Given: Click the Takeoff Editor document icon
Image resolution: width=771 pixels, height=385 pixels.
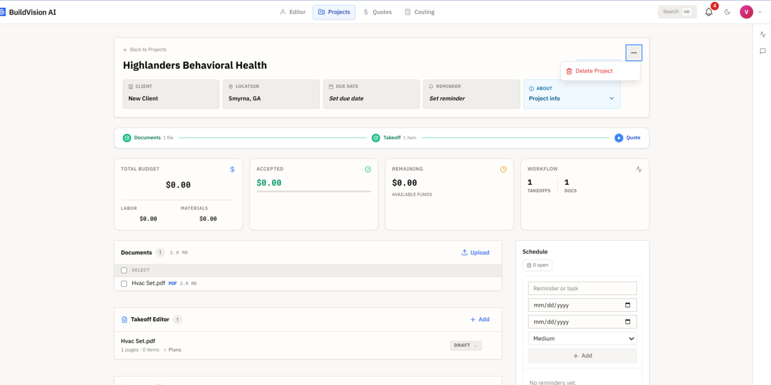Looking at the screenshot, I should 124,320.
